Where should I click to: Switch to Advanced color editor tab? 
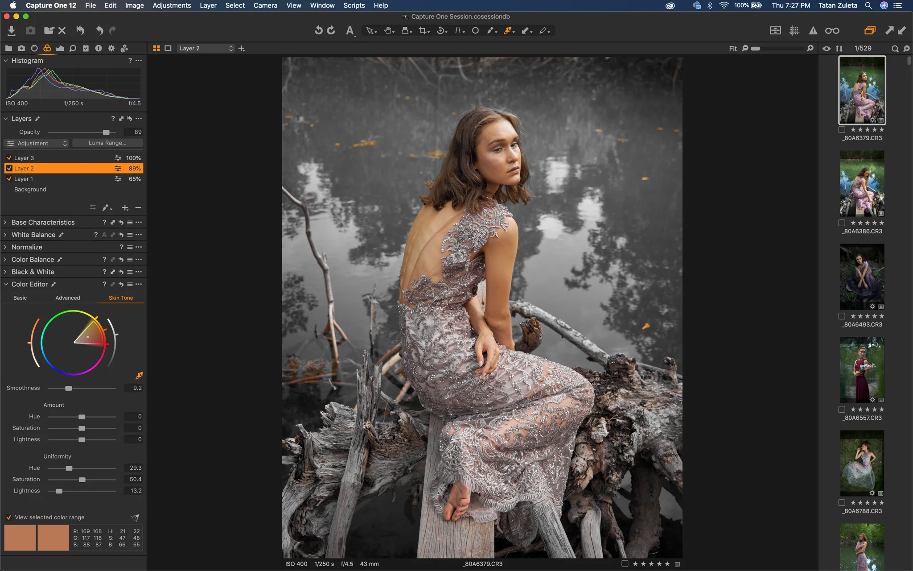click(x=68, y=298)
